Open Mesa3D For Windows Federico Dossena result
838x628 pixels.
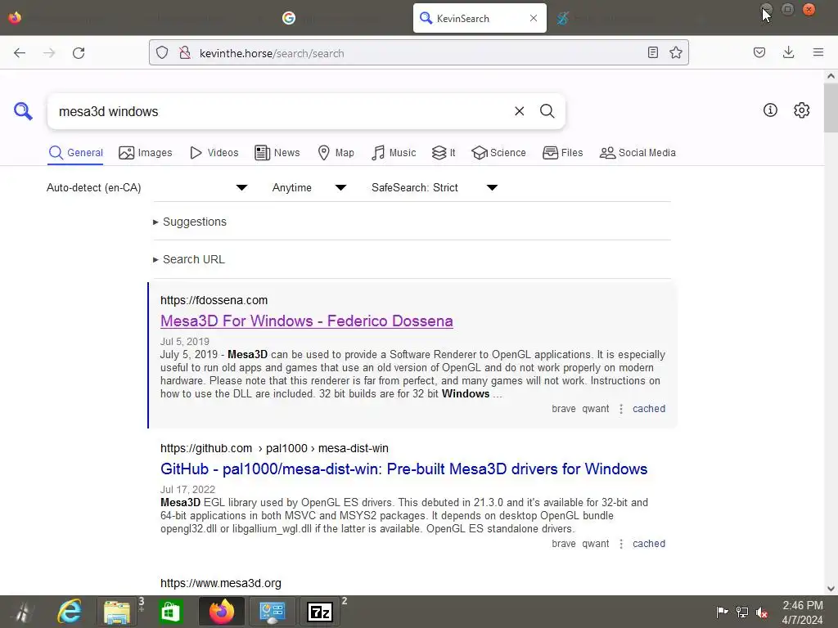(x=307, y=321)
